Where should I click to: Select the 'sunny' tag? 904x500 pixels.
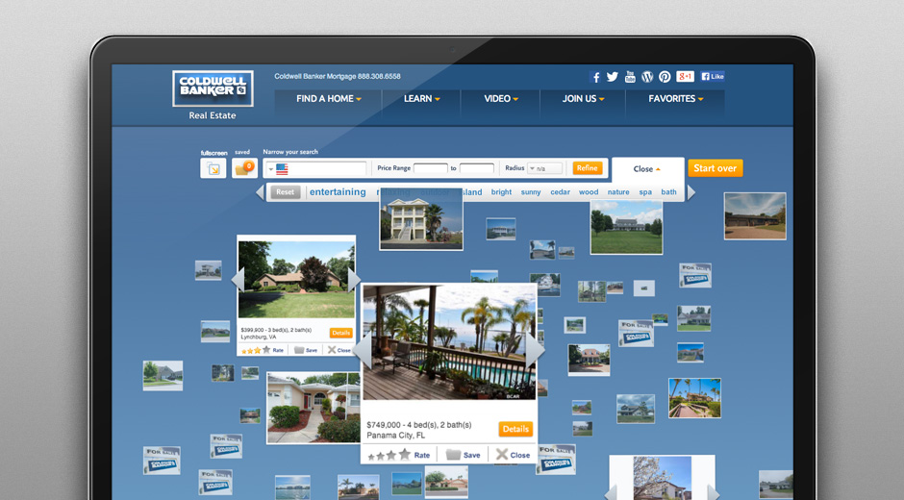(531, 192)
